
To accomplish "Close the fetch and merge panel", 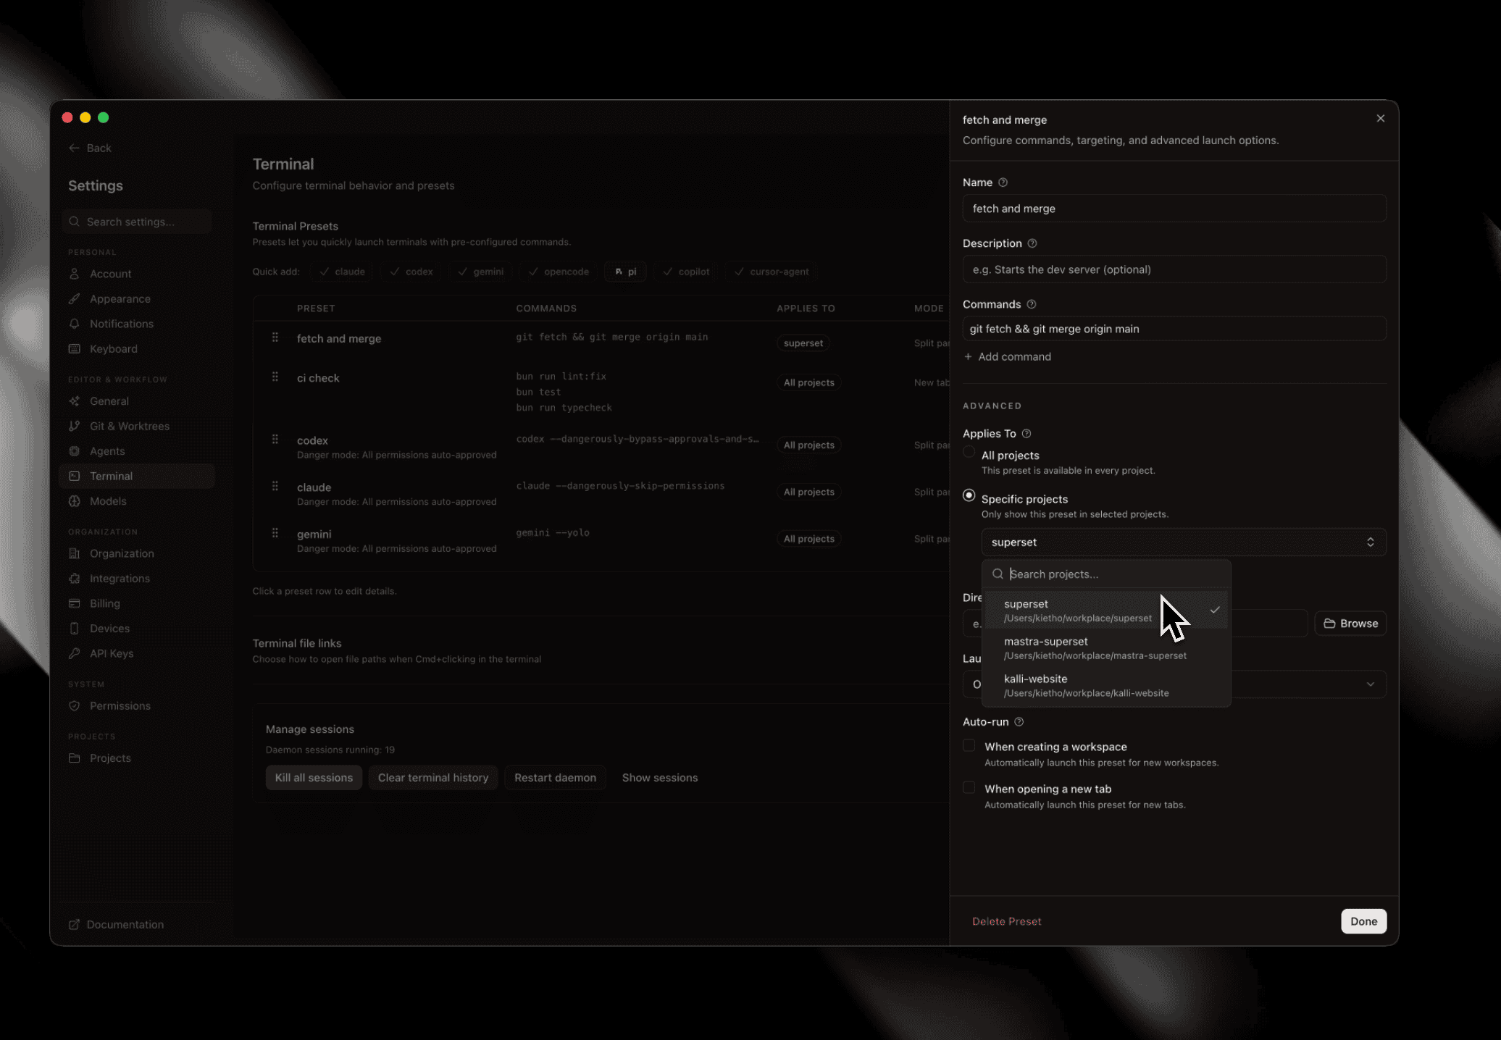I will (1380, 119).
